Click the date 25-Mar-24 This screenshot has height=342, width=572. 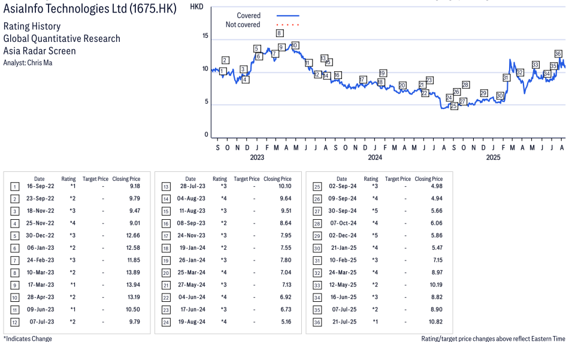point(192,273)
